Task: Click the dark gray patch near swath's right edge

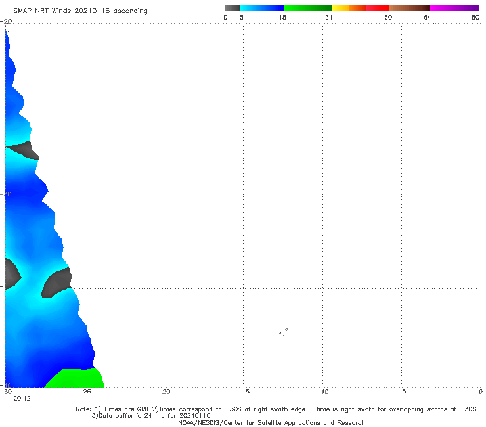Action: pyautogui.click(x=56, y=282)
